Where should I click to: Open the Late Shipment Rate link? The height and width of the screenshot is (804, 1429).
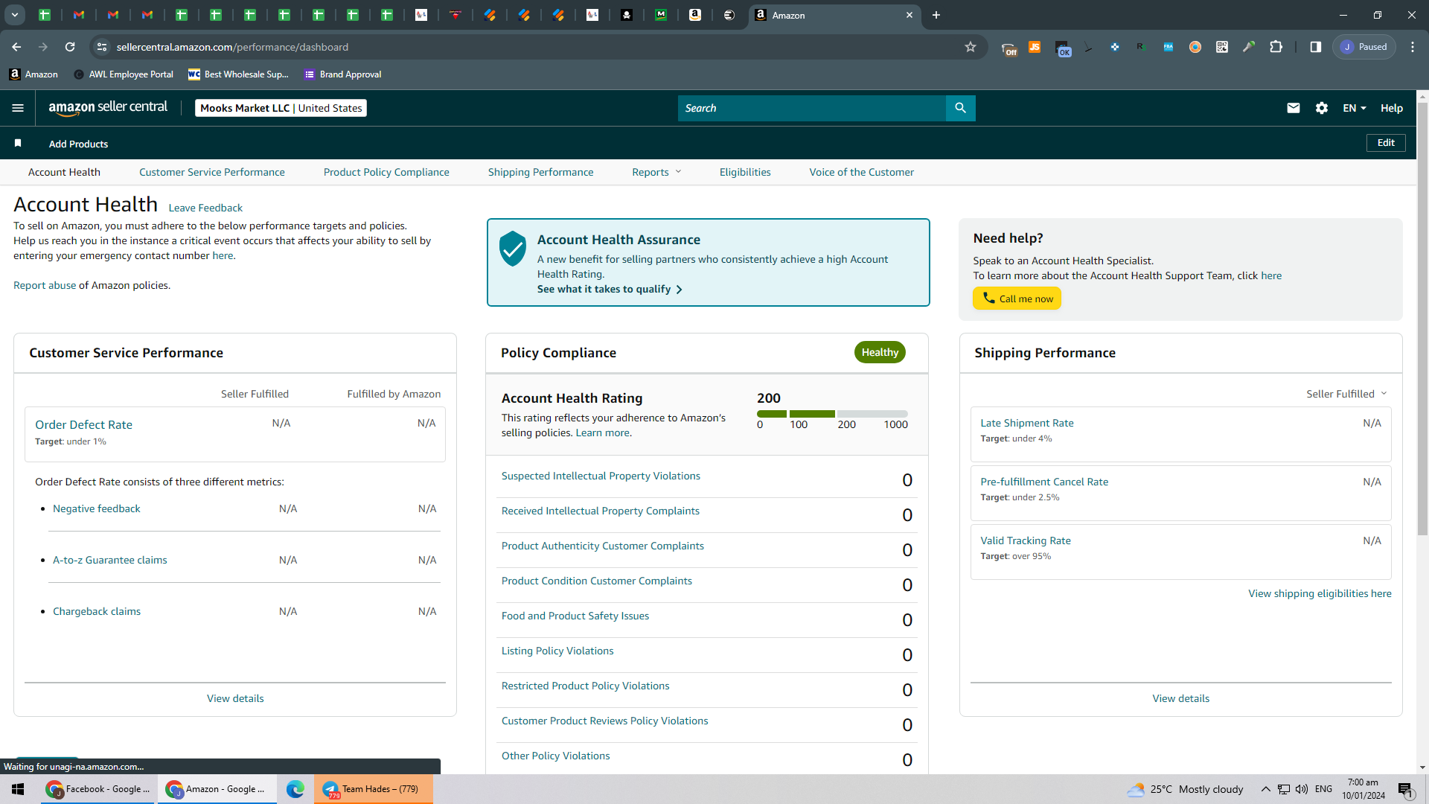coord(1027,423)
